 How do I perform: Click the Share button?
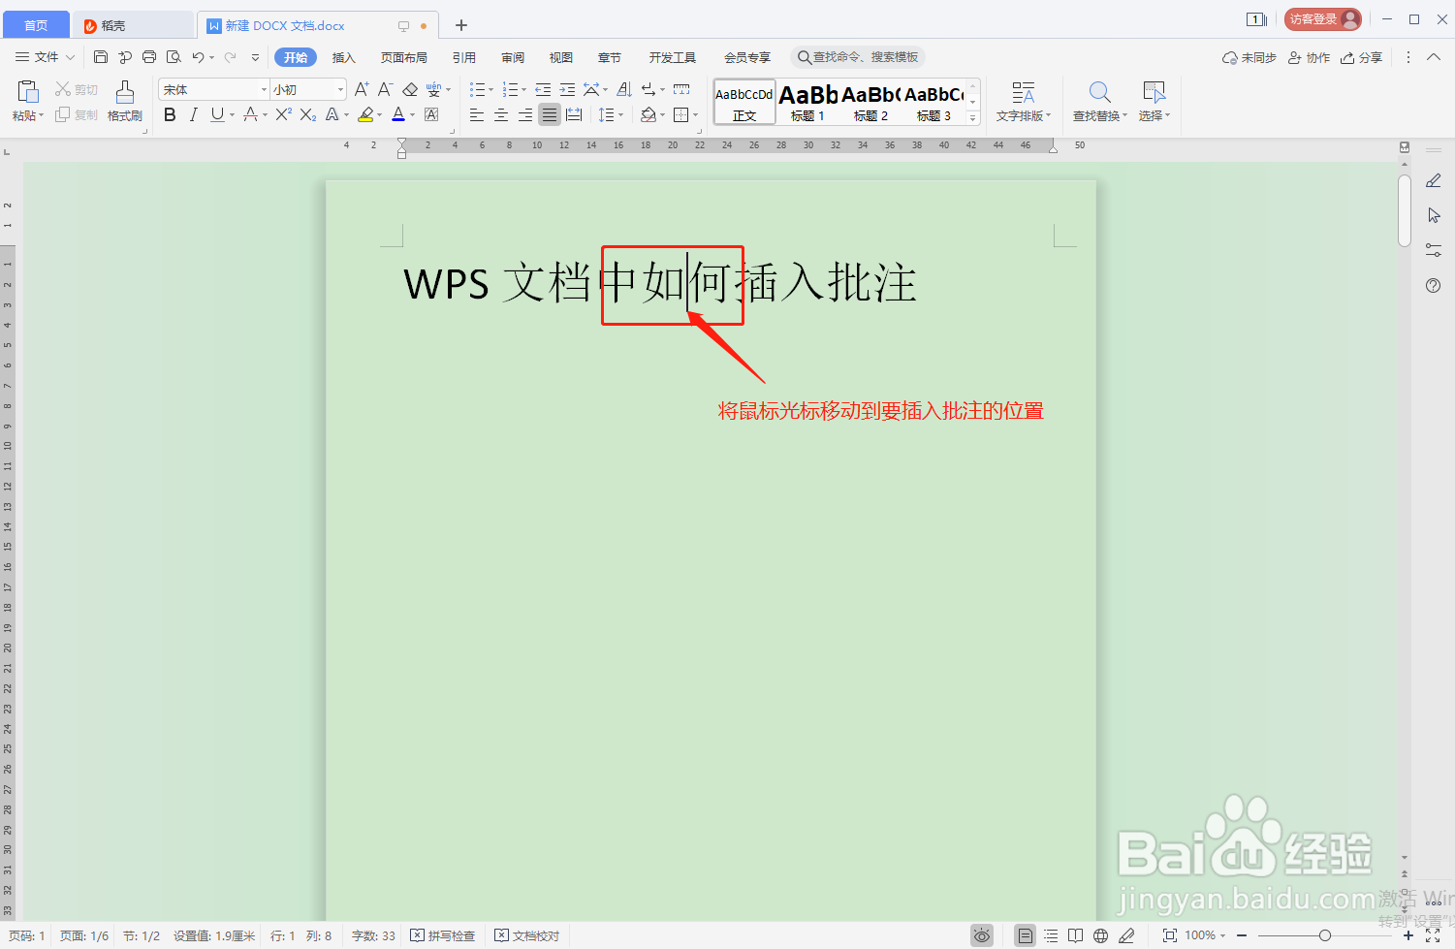click(1362, 57)
